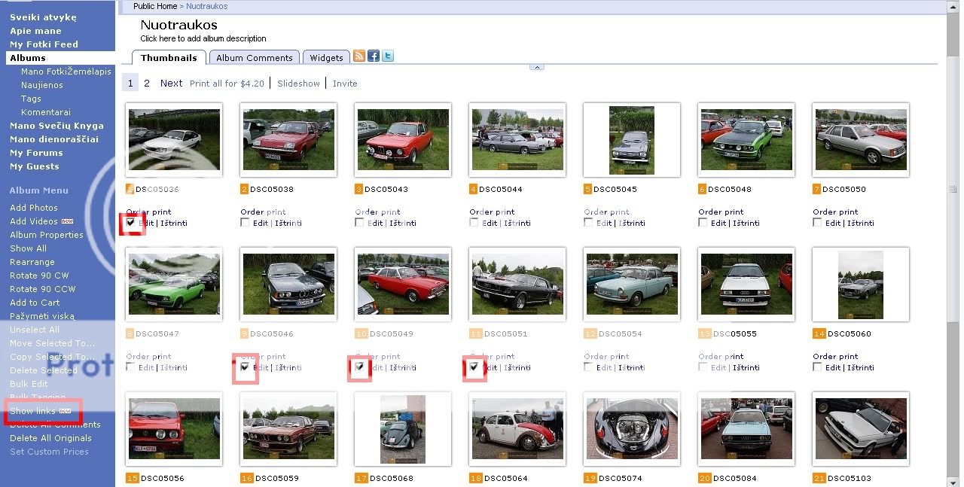Click Ištrinti under photo DSC05038
Viewport: 964px width, 487px height.
[288, 223]
